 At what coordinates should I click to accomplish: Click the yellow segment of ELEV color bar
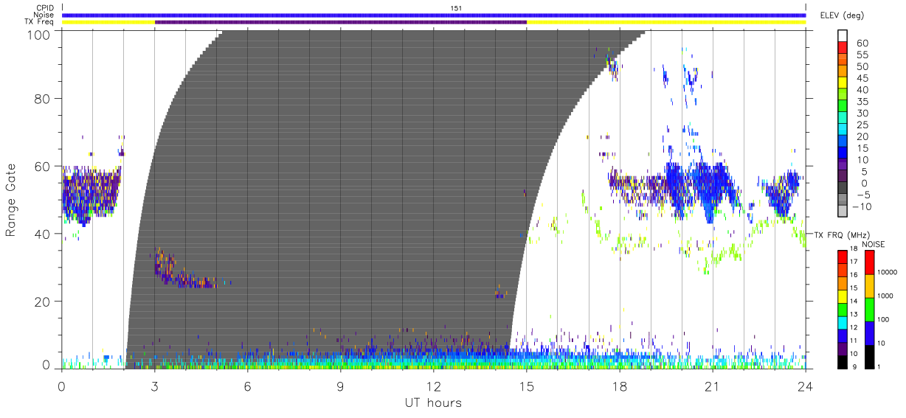pyautogui.click(x=843, y=83)
